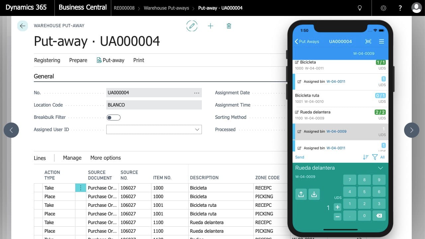Click the pencil edit icon
This screenshot has height=239, width=425.
192,26
